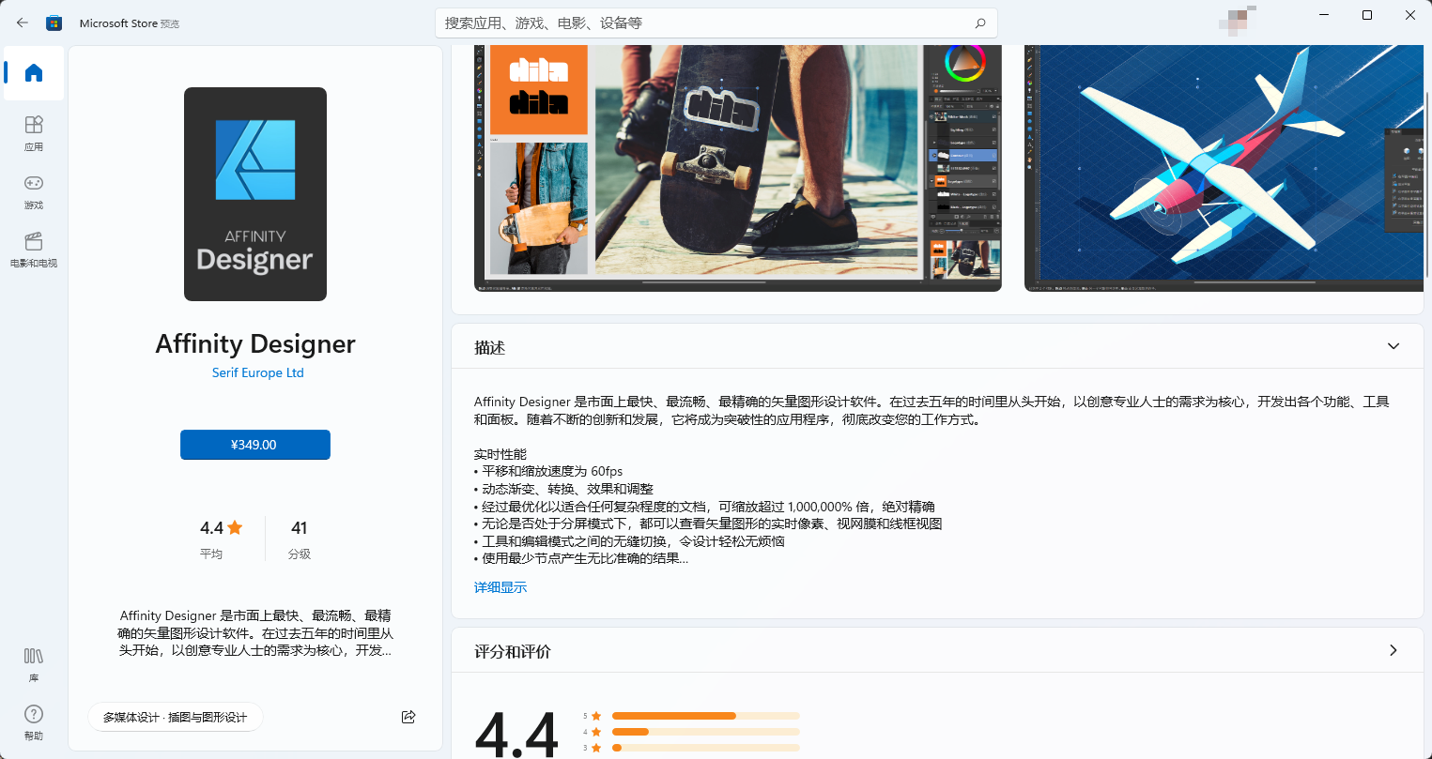Expand the 评分和评价 section arrow
Viewport: 1432px width, 759px height.
pyautogui.click(x=1394, y=650)
